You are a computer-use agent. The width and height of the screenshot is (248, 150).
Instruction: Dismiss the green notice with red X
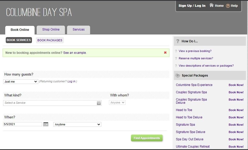click(x=165, y=53)
